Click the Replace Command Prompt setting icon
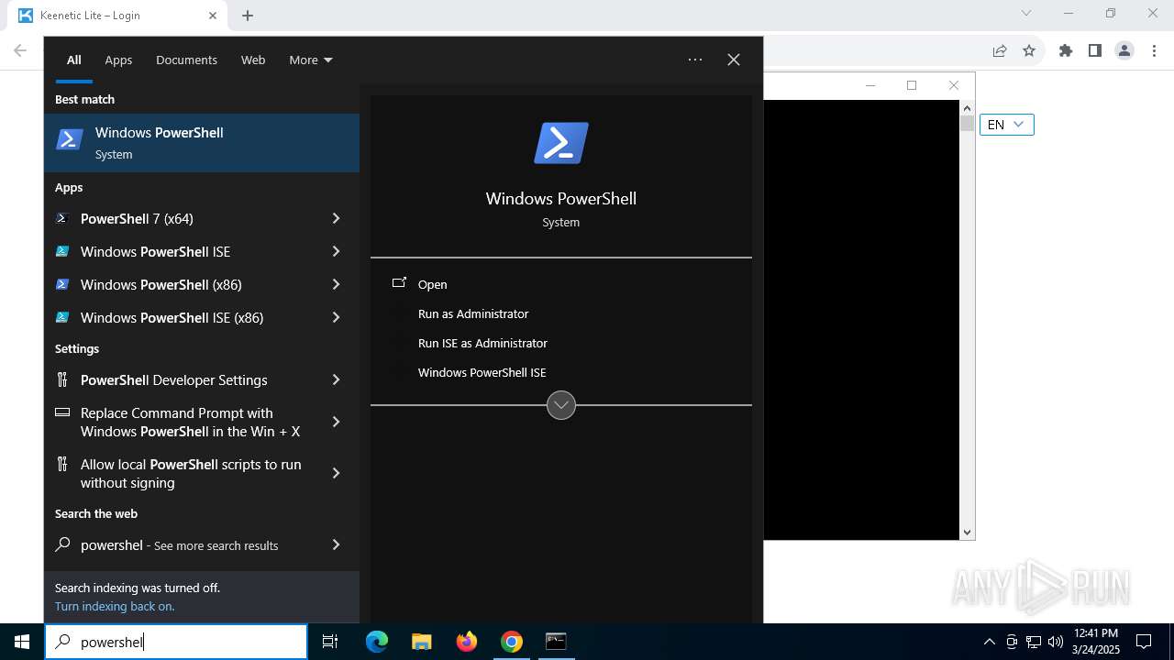Viewport: 1174px width, 660px height. tap(62, 412)
